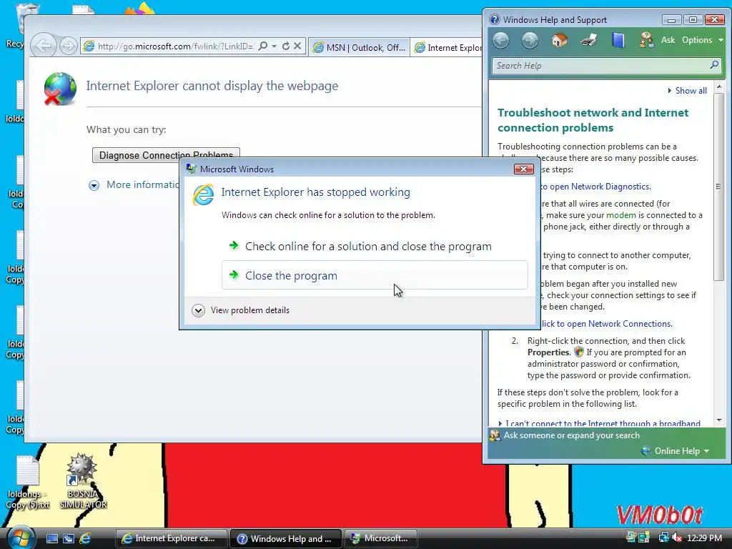The image size is (732, 549).
Task: Click the Help window scroll down arrow
Action: pos(719,420)
